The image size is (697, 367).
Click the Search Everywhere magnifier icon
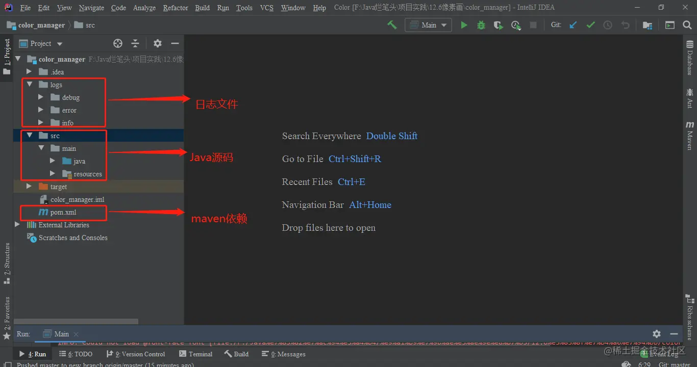pyautogui.click(x=687, y=25)
